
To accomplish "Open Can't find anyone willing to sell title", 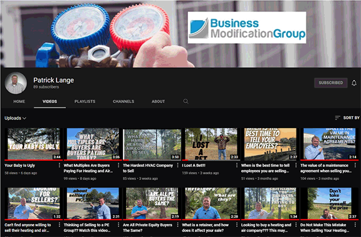I will 28,228.
